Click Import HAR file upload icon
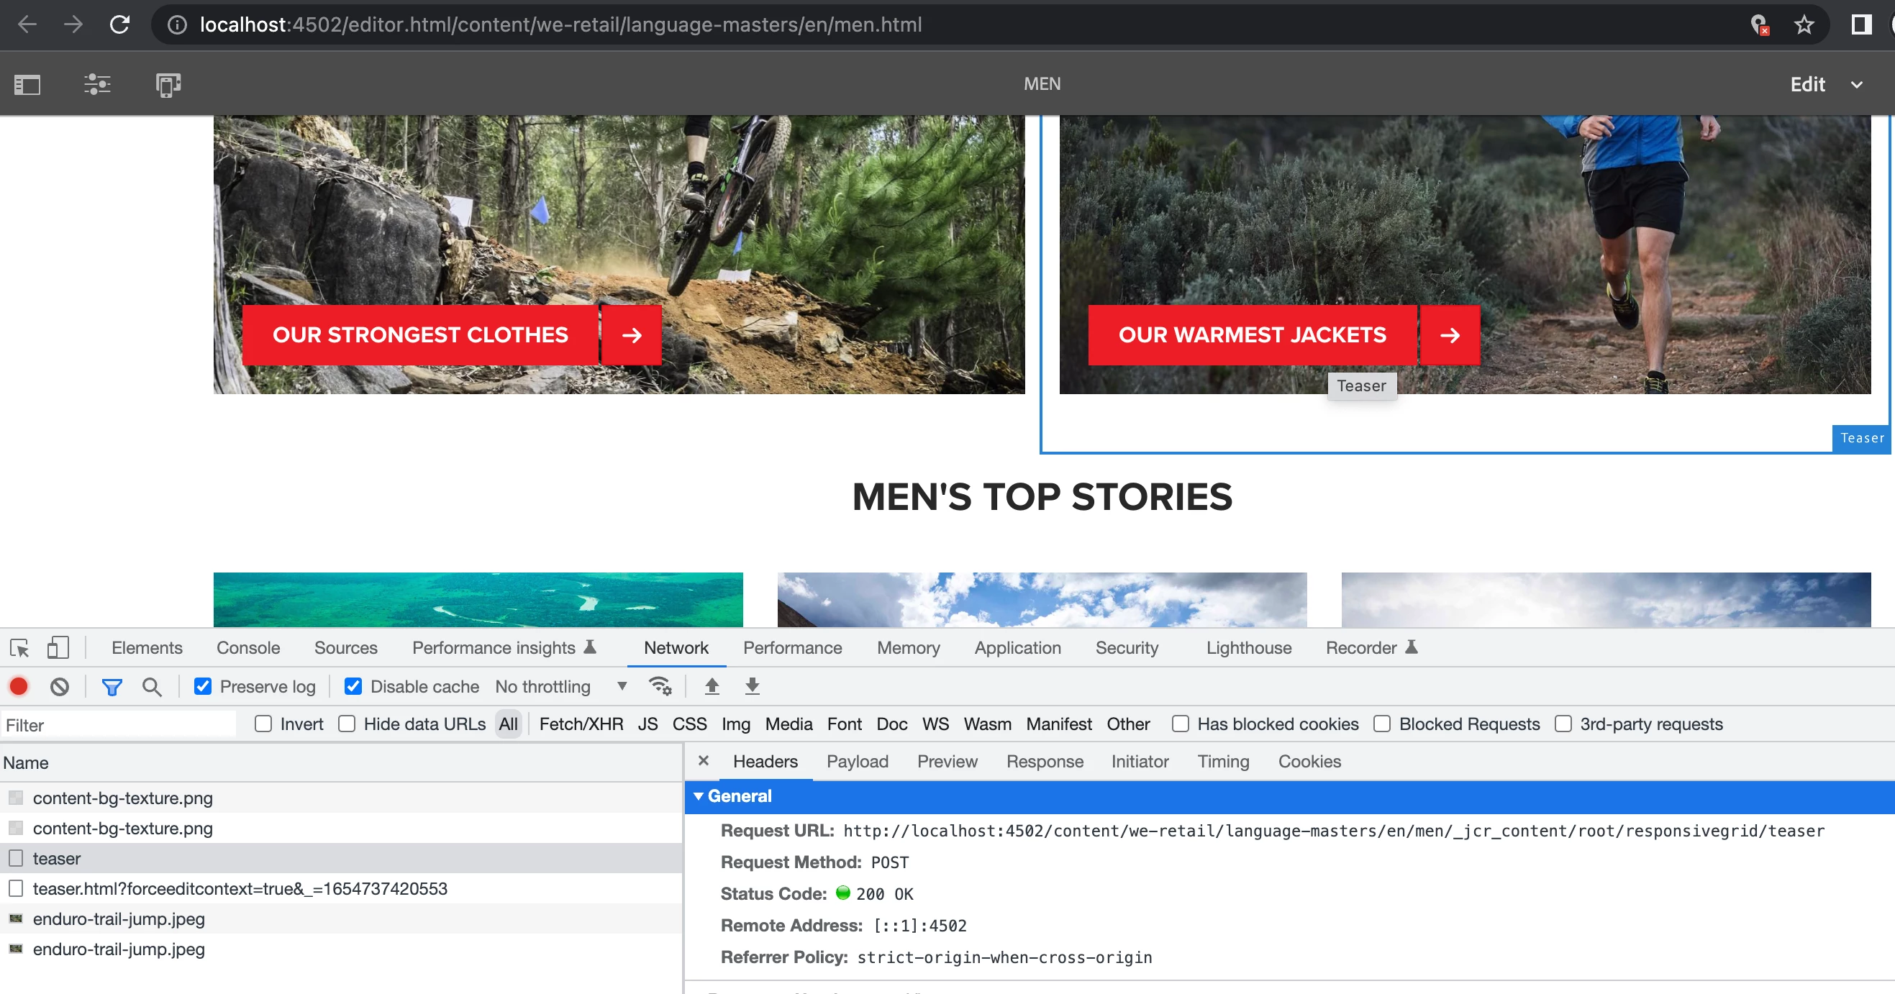 click(x=712, y=687)
